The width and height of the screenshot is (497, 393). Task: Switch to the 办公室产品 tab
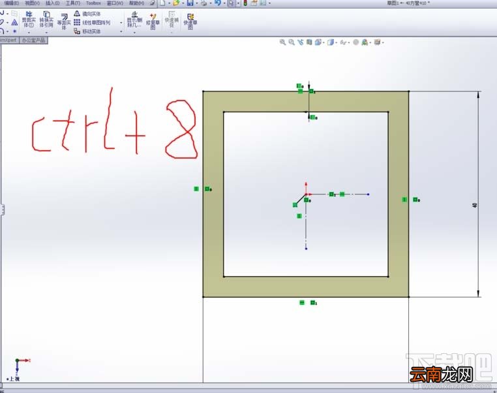(34, 40)
